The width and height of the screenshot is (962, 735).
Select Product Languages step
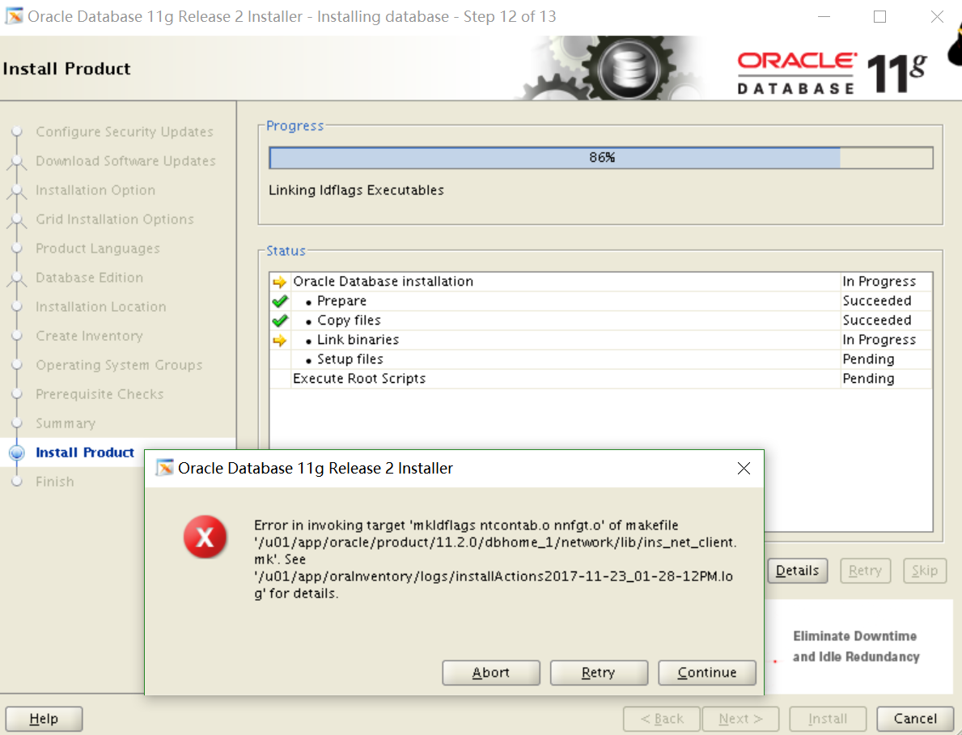(98, 249)
